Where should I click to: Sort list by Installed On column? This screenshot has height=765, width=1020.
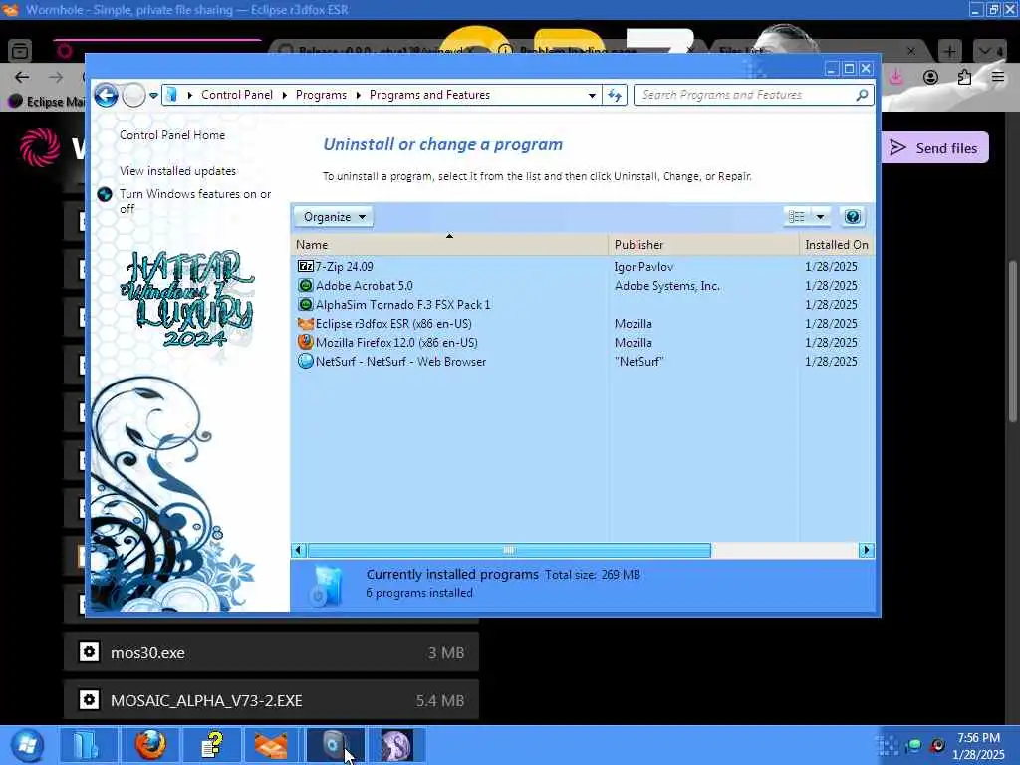[837, 245]
